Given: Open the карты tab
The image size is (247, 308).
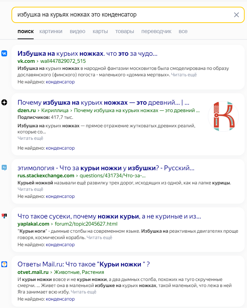Looking at the screenshot, I should [x=100, y=31].
